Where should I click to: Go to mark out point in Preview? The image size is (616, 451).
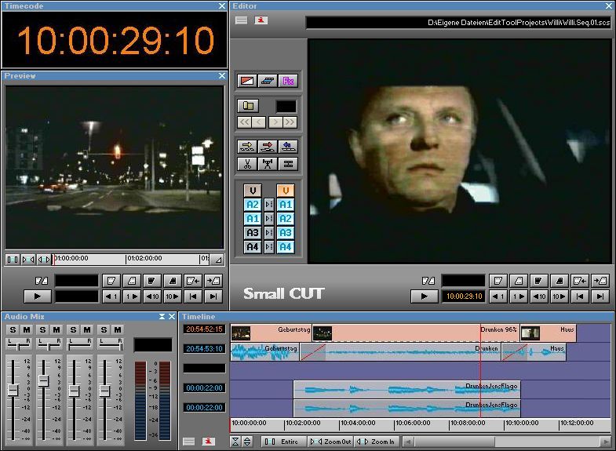point(213,281)
